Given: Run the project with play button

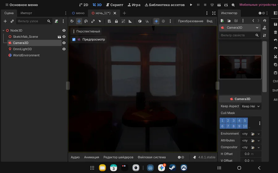Looking at the screenshot, I should tap(191, 5).
